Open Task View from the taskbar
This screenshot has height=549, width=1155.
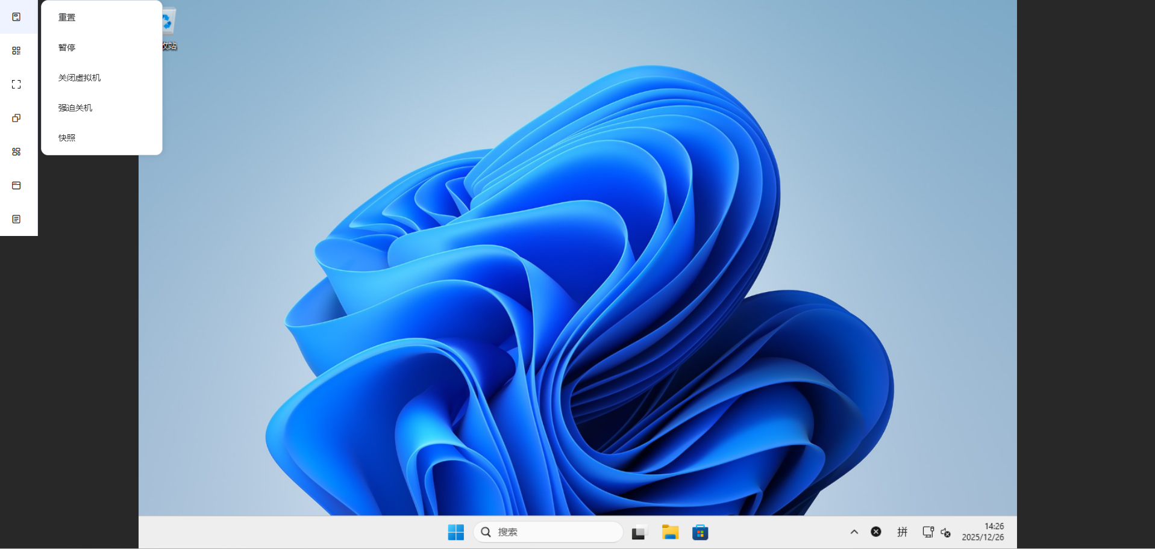[x=639, y=532]
